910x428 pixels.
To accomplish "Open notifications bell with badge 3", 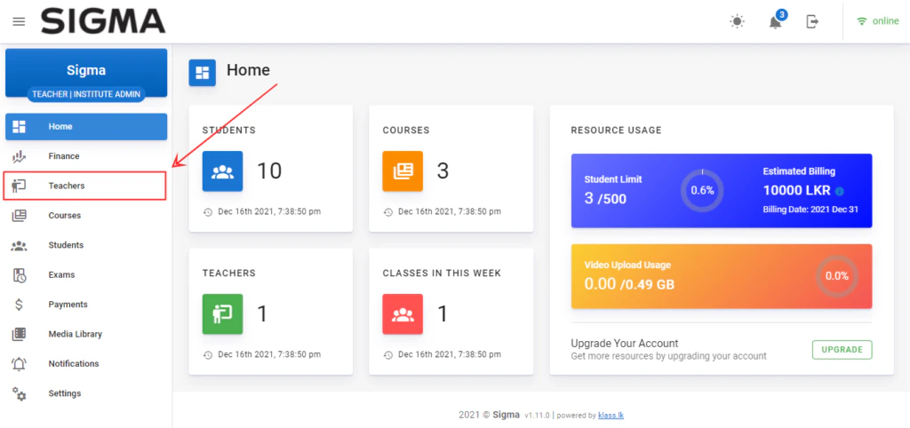I will coord(776,21).
